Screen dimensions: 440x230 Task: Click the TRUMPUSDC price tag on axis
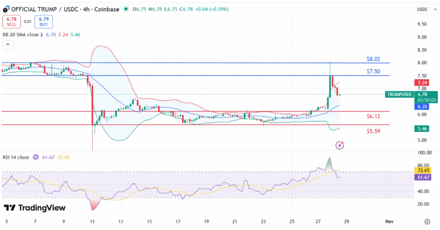tap(399, 94)
